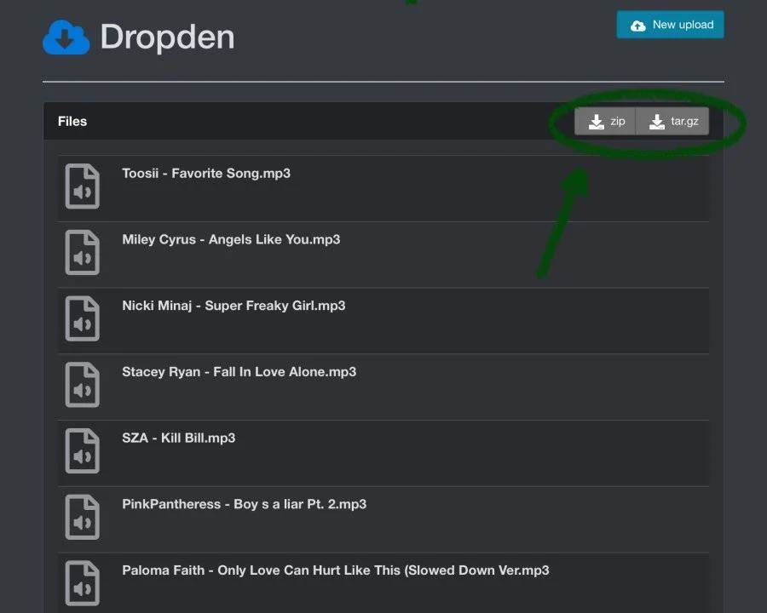Viewport: 767px width, 613px height.
Task: Open Nicki Minaj - Super Freaky Girl.mp3
Action: pyautogui.click(x=234, y=306)
